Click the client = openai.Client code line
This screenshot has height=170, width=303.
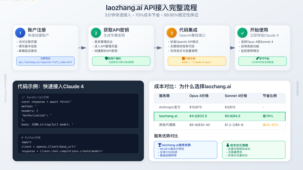pyautogui.click(x=49, y=147)
